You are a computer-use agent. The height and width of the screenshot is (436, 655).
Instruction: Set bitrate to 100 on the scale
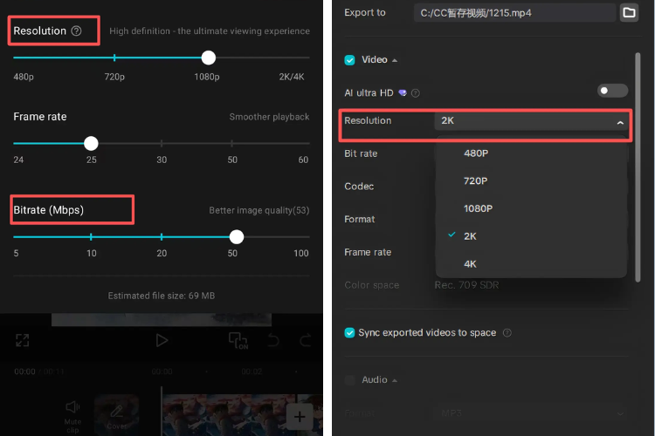pos(301,253)
